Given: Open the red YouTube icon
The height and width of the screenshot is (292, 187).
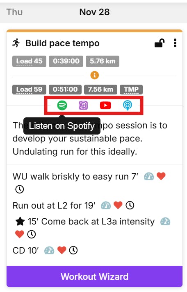Looking at the screenshot, I should [105, 106].
